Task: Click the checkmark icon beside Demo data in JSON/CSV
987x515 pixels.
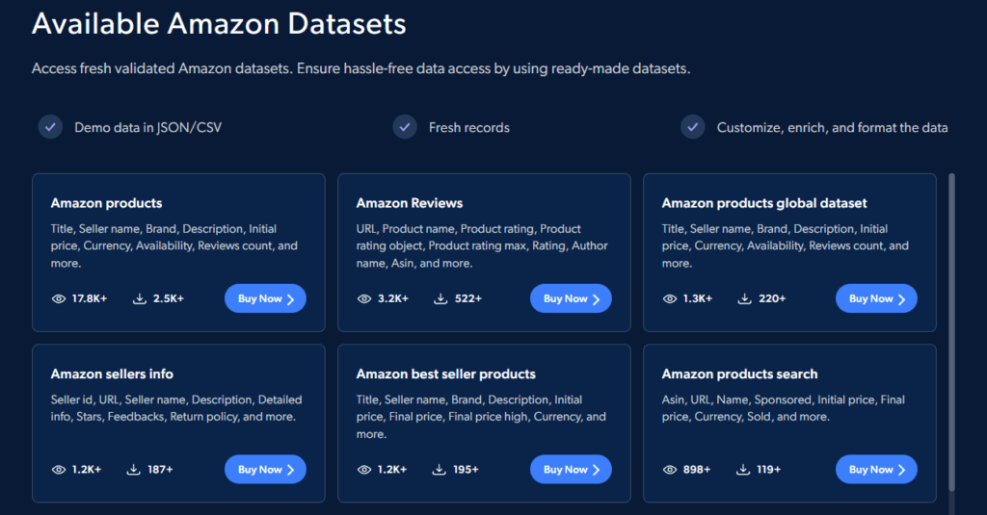Action: click(x=50, y=127)
